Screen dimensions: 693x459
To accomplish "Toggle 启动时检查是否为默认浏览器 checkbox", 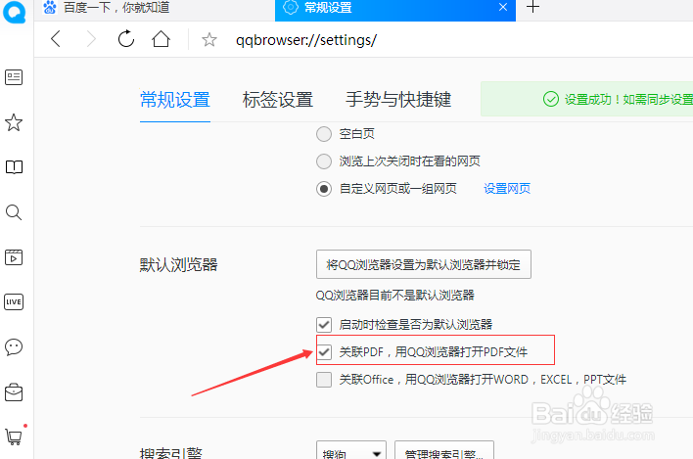I will click(324, 325).
